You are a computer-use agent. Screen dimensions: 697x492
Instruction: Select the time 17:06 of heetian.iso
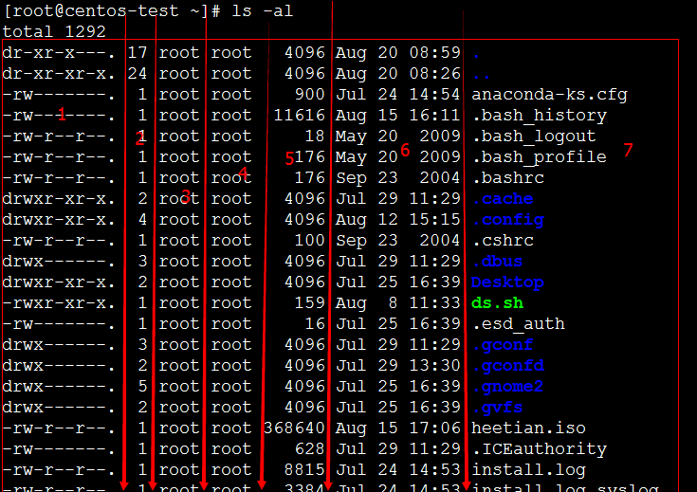[435, 428]
